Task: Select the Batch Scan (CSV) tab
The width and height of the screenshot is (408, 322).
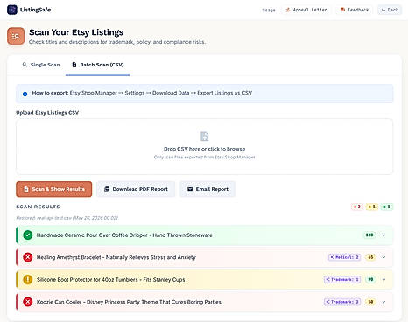Action: pos(98,65)
